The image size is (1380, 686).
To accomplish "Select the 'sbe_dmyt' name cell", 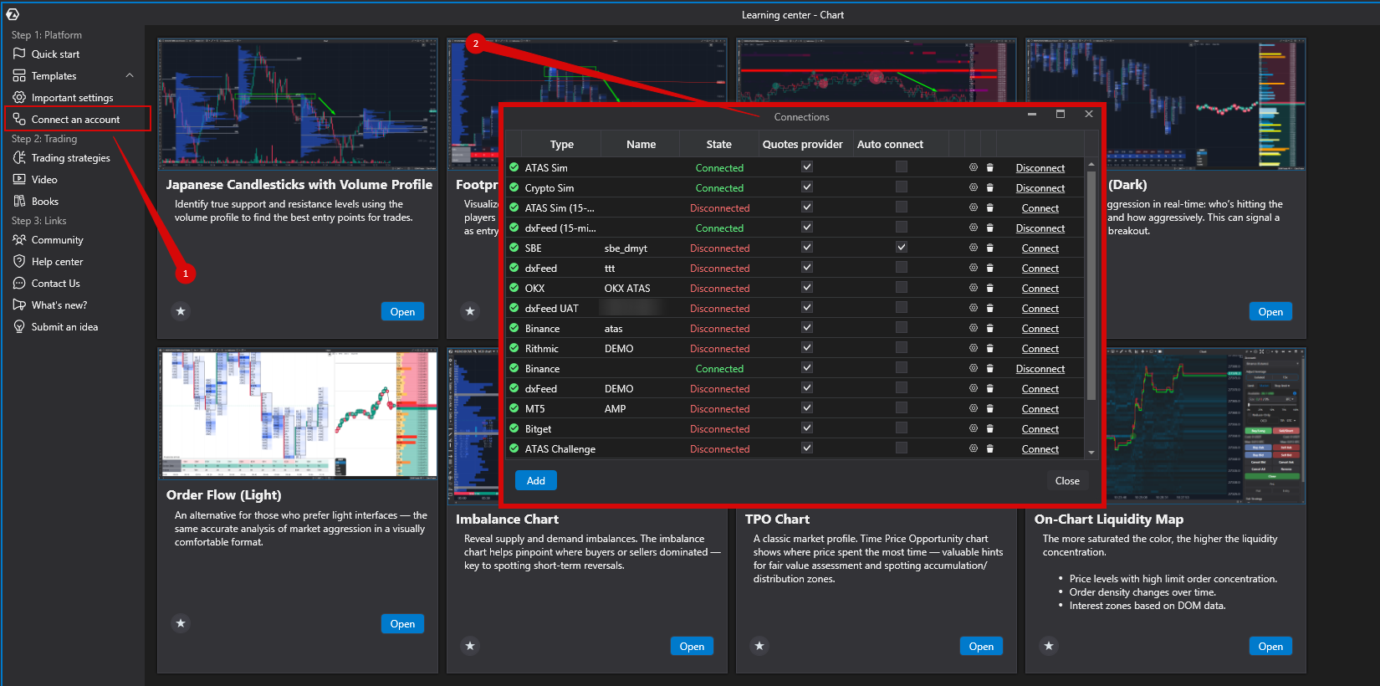I will click(626, 248).
